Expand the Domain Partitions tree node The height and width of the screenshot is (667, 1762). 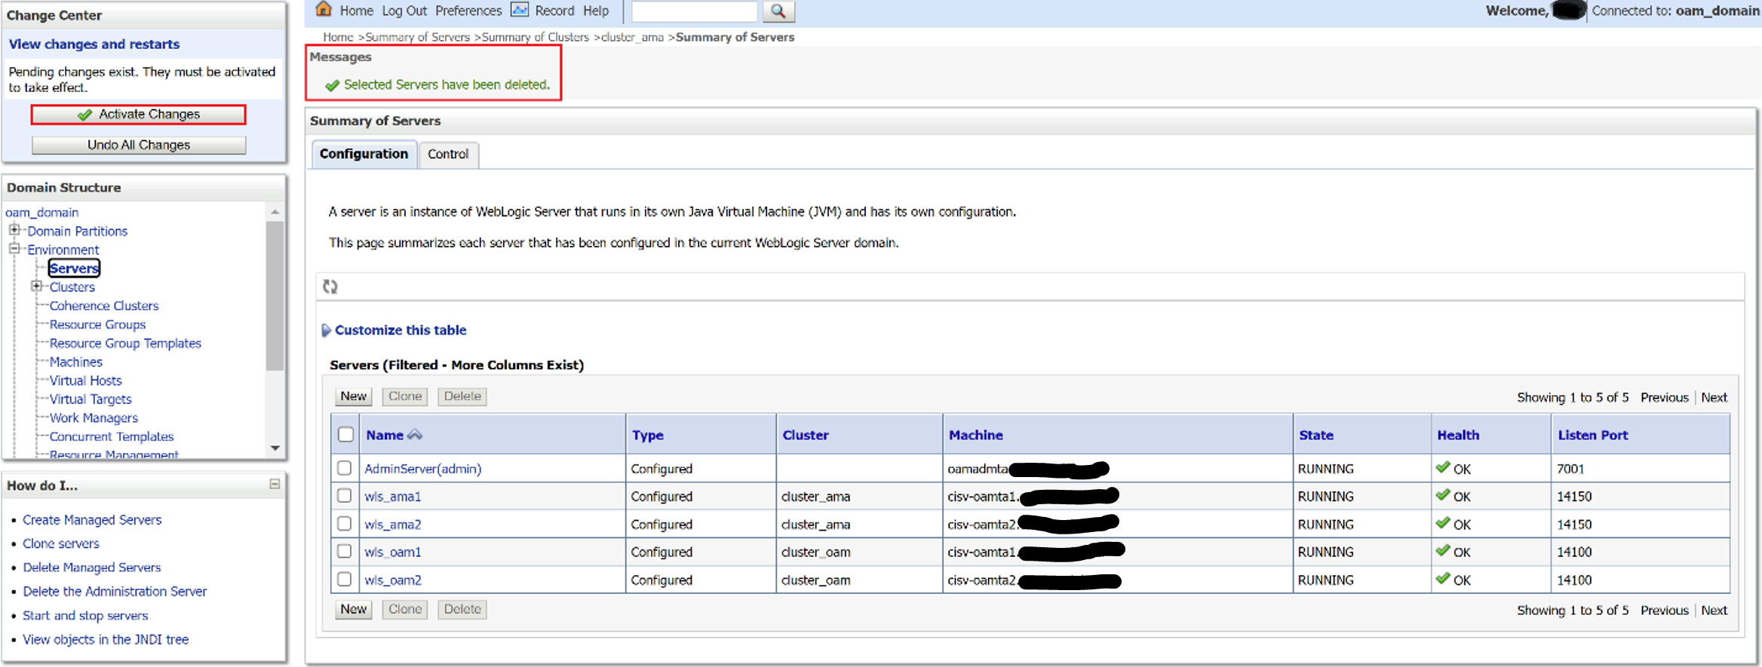pyautogui.click(x=14, y=230)
